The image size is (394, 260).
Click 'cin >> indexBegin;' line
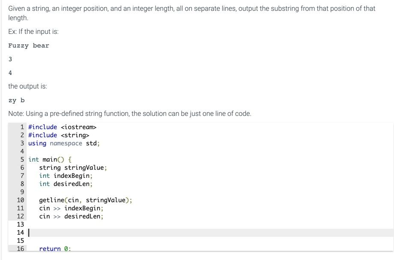click(71, 208)
